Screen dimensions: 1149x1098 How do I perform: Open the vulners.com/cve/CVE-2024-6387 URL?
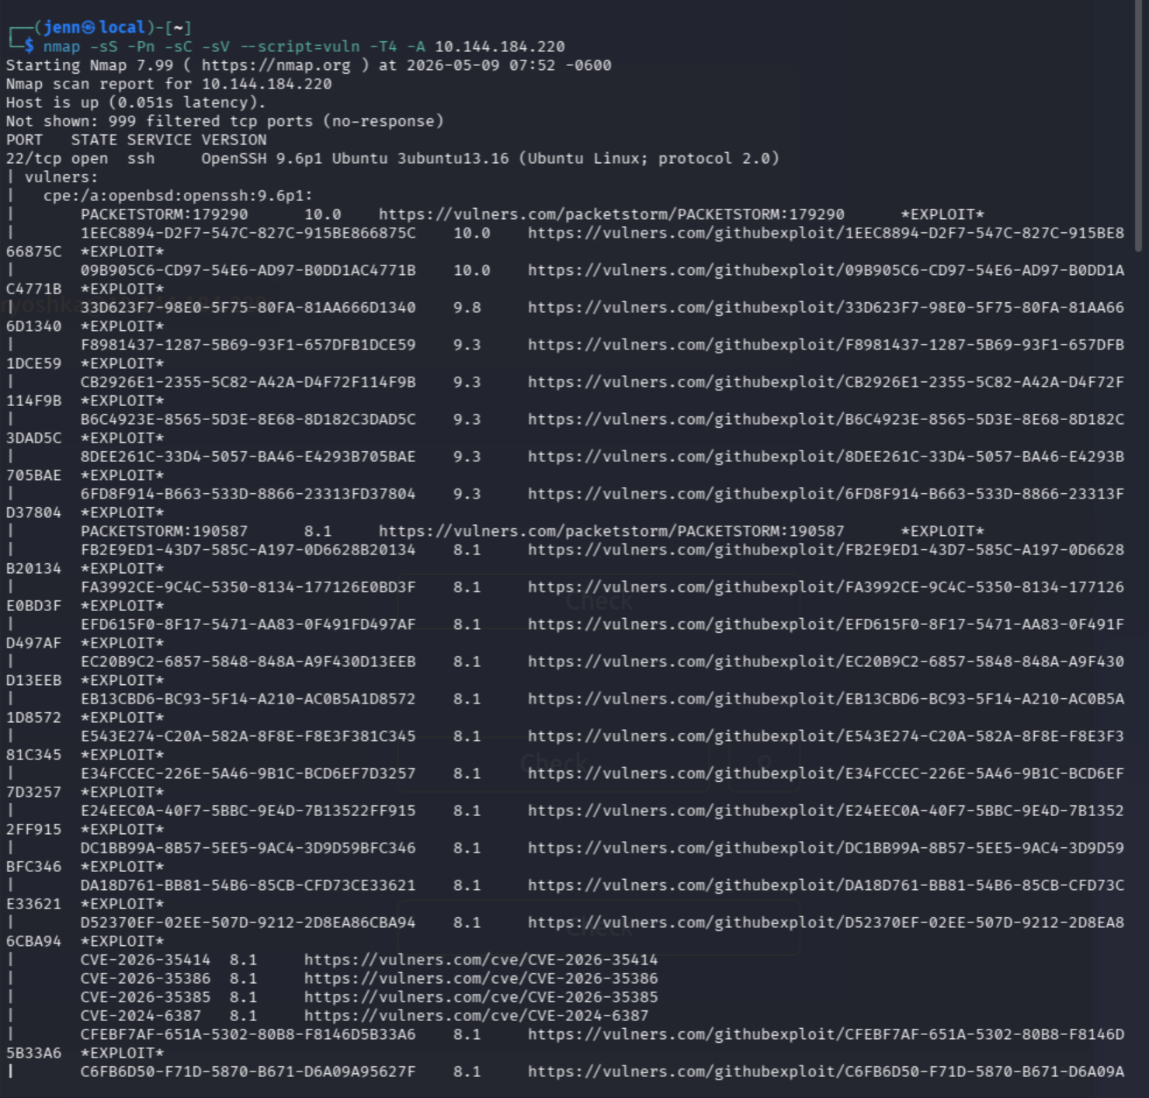[x=477, y=1016]
